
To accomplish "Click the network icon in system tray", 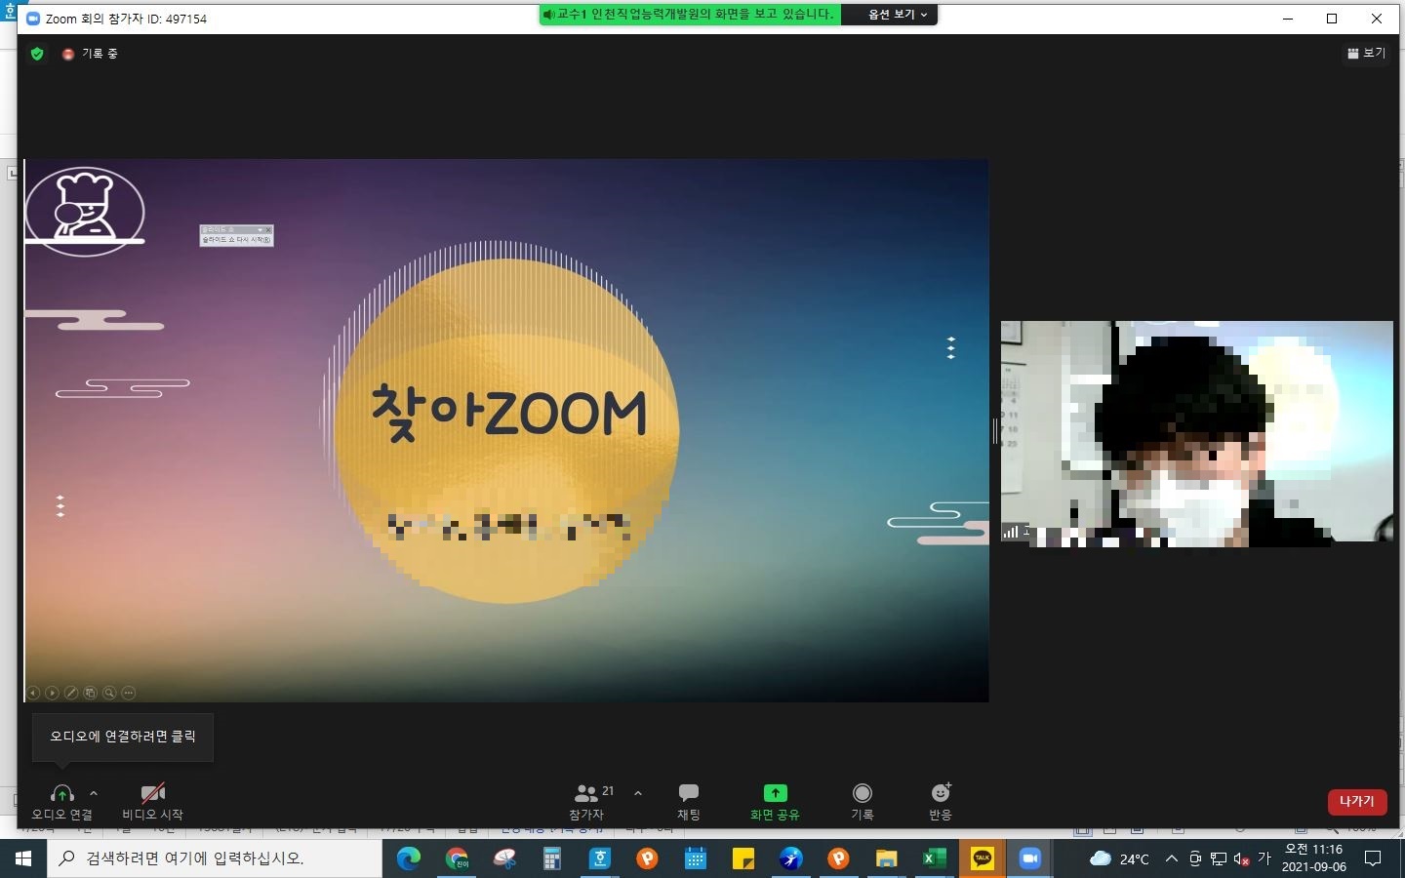I will 1219,858.
